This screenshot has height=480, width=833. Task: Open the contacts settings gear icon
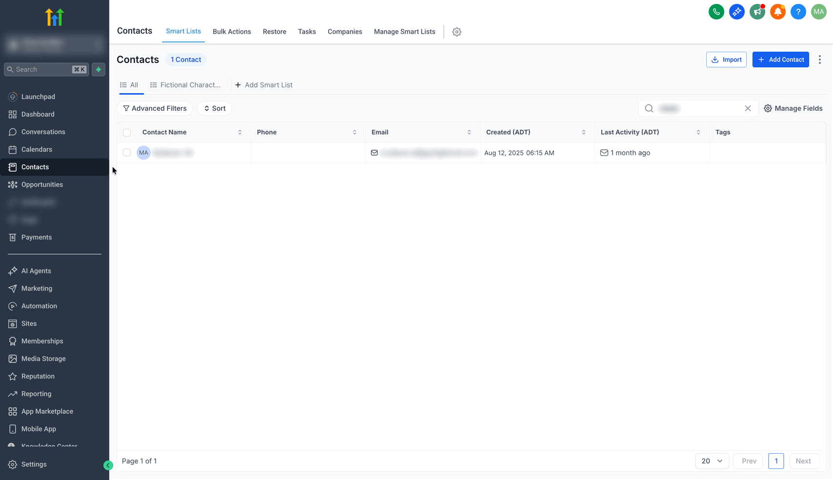[456, 32]
